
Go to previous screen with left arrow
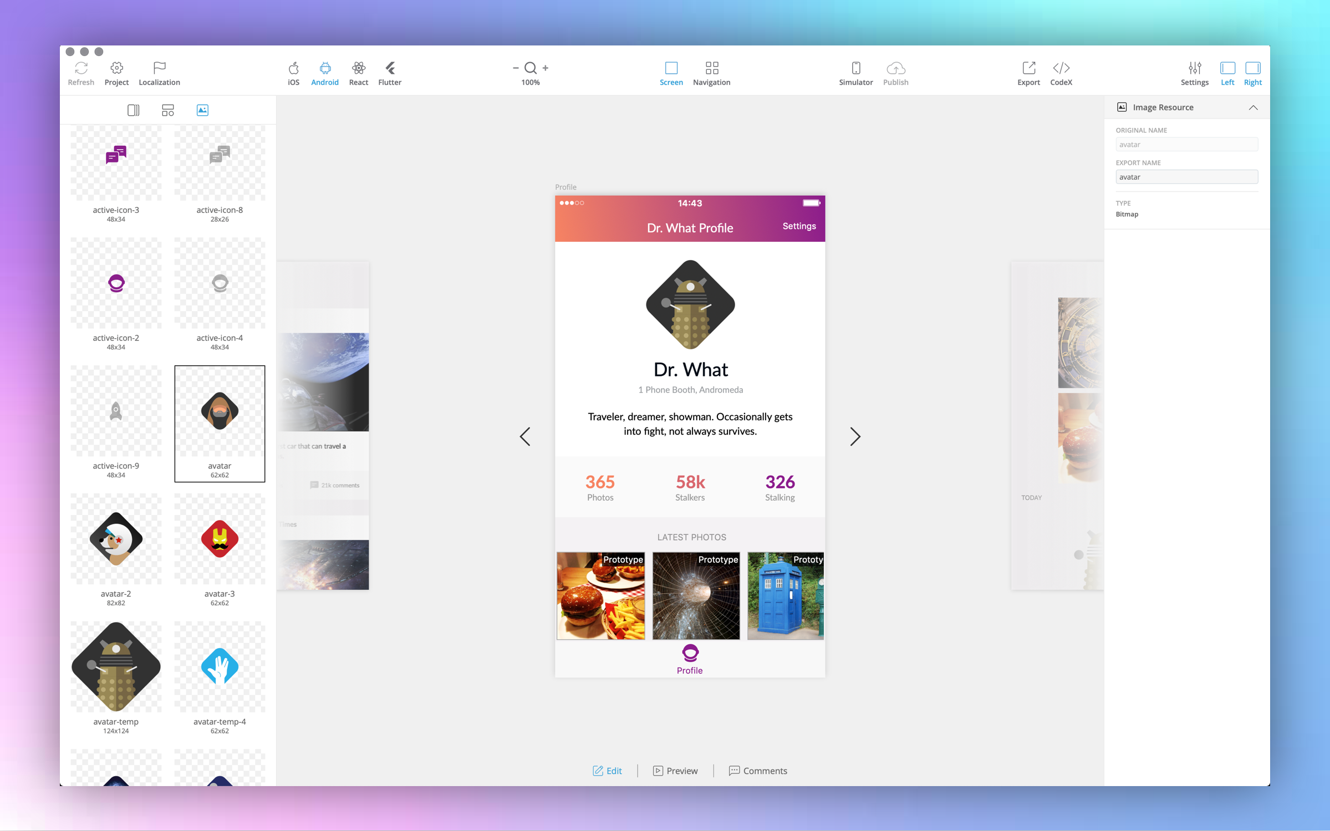coord(525,436)
